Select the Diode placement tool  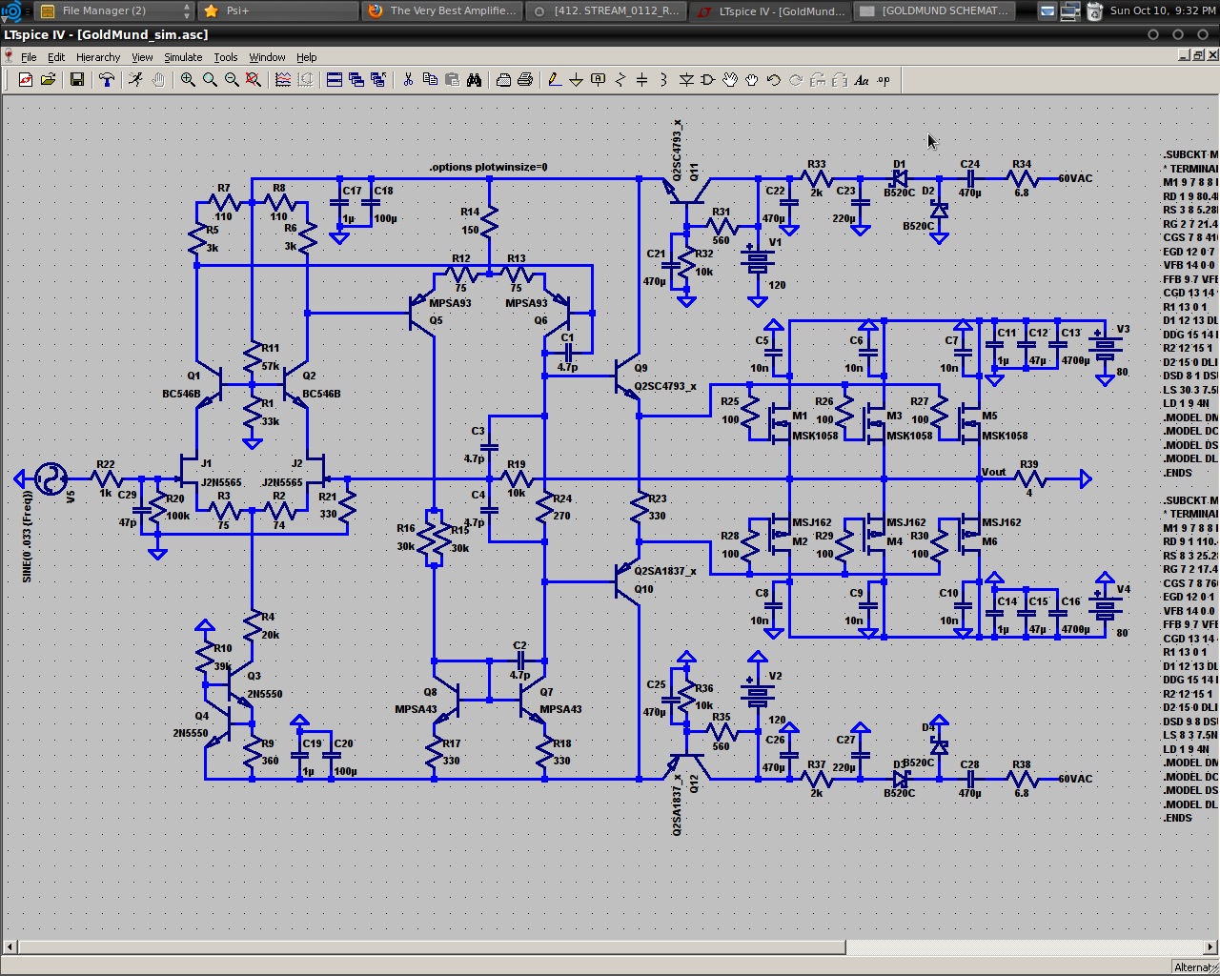click(686, 80)
